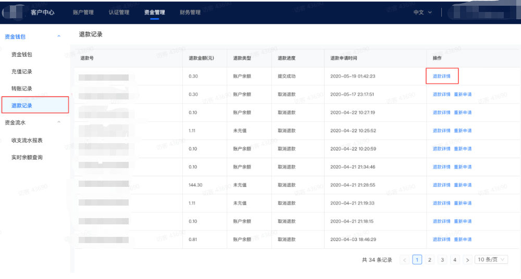Collapse the 资金流水 sidebar section
521x279 pixels.
(59, 122)
